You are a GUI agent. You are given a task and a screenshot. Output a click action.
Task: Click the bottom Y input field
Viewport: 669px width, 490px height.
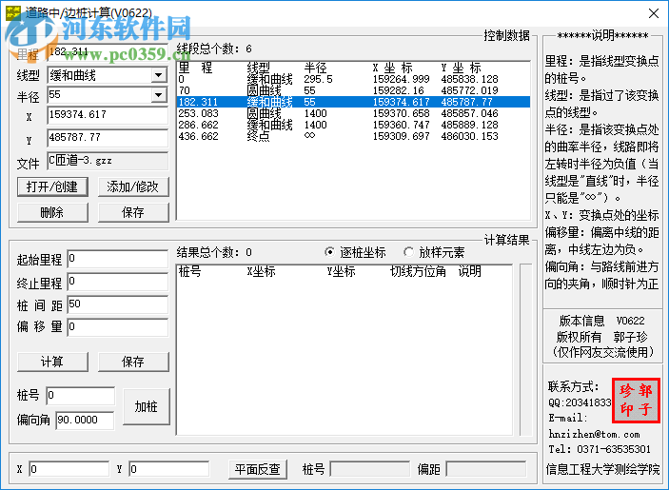(169, 469)
